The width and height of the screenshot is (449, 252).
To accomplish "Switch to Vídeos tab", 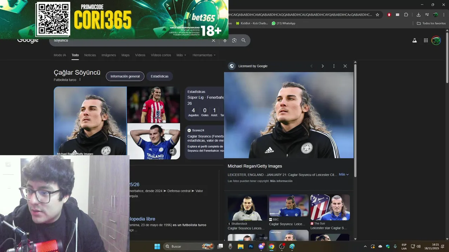I will 140,55.
